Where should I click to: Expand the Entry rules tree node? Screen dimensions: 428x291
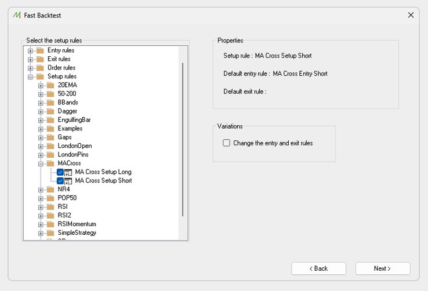(30, 50)
